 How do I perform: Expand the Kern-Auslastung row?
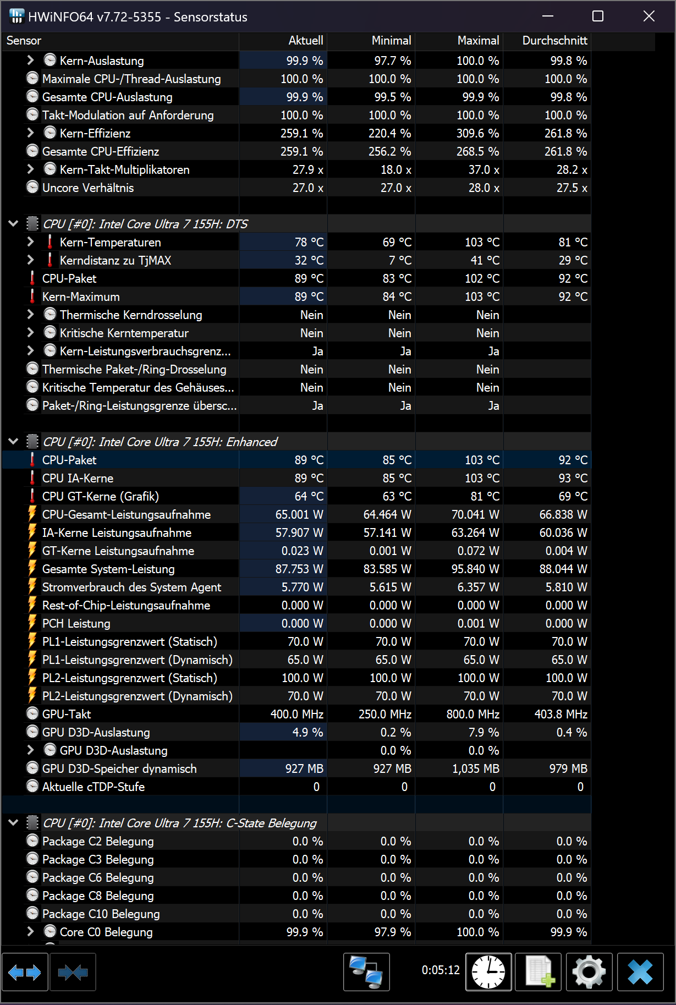click(31, 61)
